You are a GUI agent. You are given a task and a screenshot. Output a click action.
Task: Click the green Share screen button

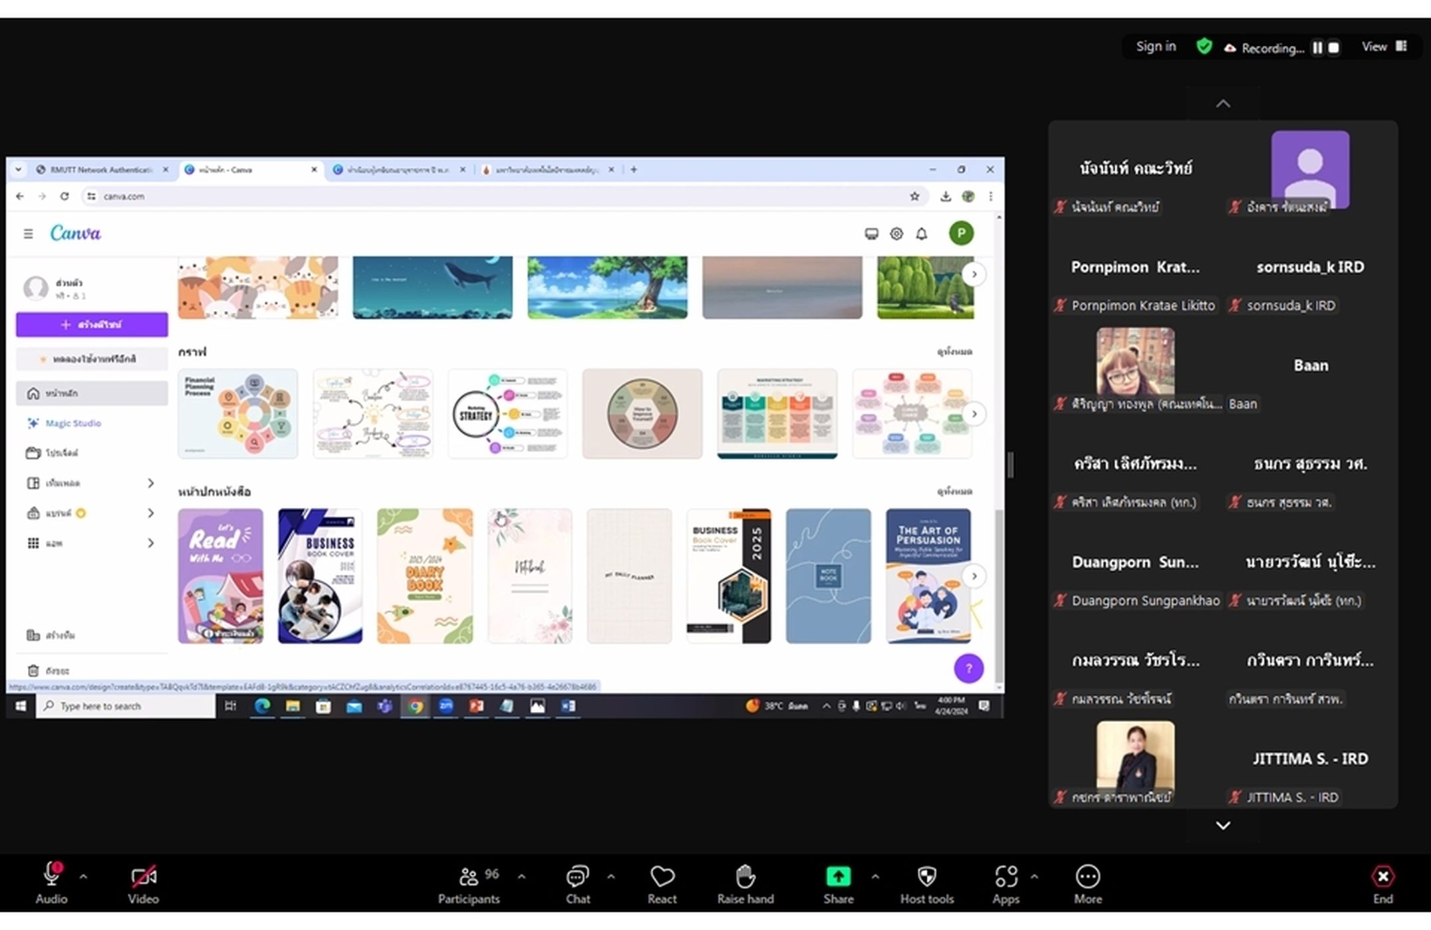[838, 877]
